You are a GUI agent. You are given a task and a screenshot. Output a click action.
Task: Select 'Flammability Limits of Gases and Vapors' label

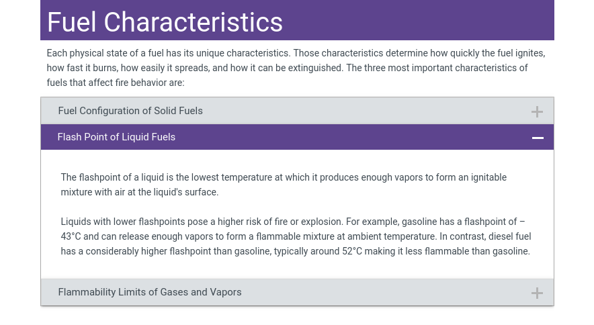tap(150, 292)
